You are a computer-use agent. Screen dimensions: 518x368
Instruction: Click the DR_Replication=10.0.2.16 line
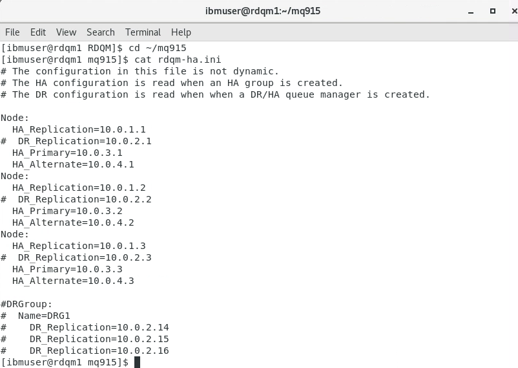click(85, 351)
